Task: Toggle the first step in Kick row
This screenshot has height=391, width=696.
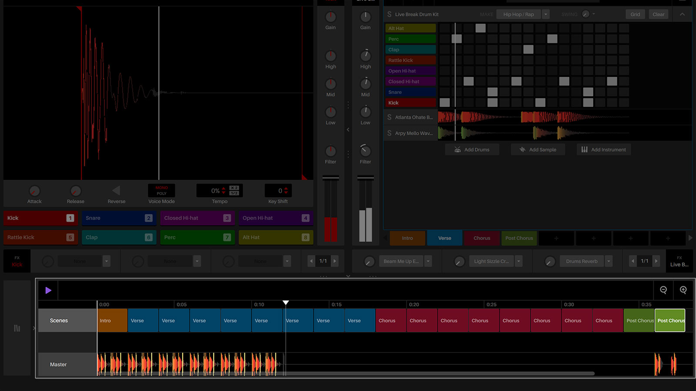Action: pyautogui.click(x=445, y=103)
